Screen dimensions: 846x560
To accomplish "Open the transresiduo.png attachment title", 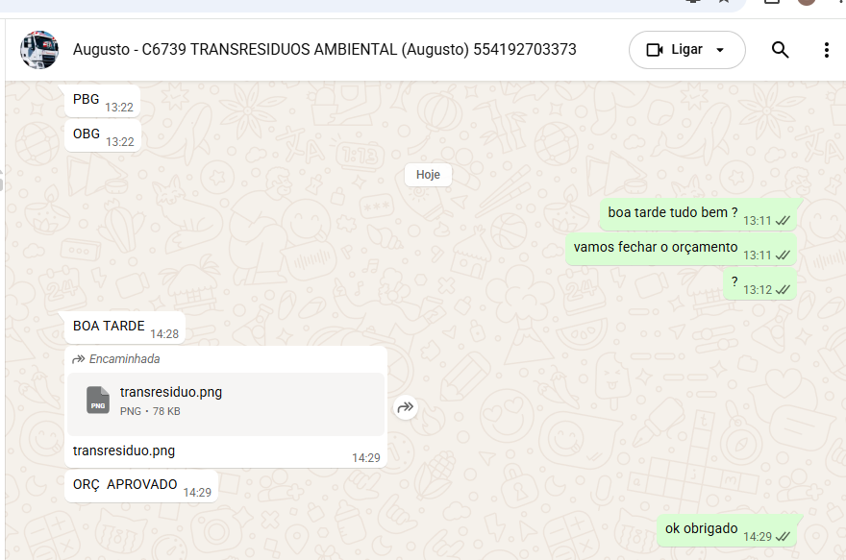I will [171, 392].
